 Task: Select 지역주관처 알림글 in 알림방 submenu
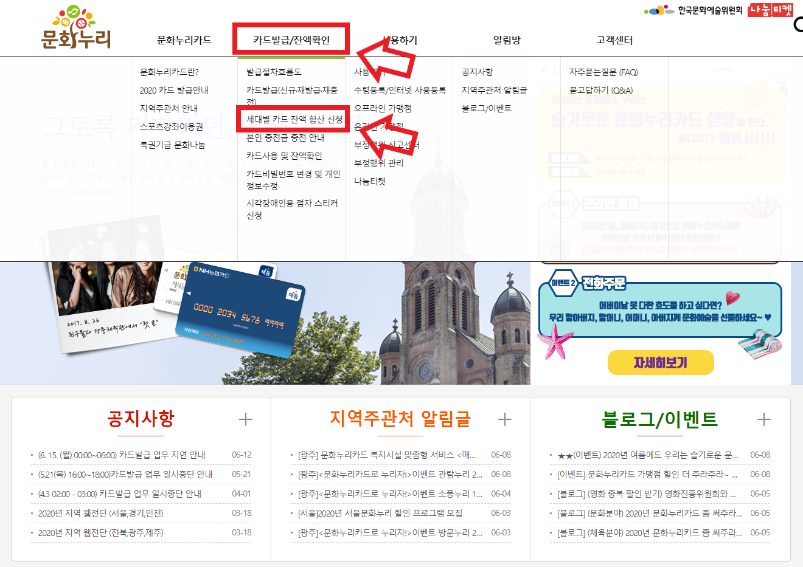(x=495, y=90)
